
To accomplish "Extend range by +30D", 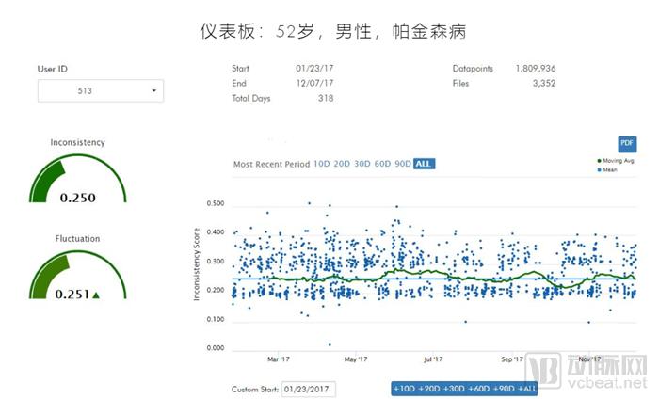I will click(454, 389).
